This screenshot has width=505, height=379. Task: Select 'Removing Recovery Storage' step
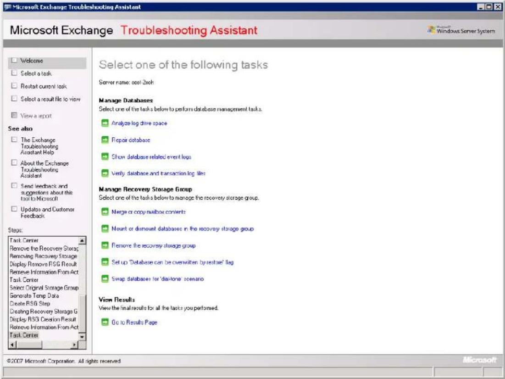click(44, 256)
